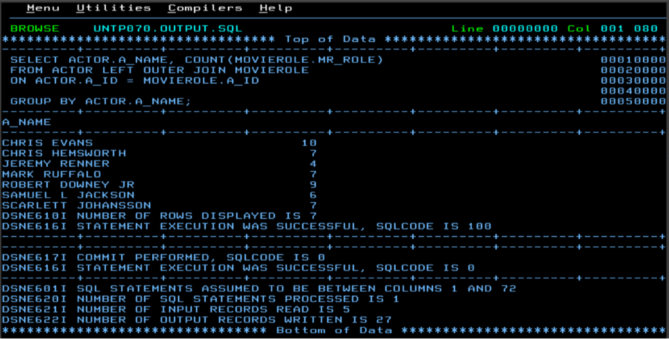Open the Utilities menu
Screen dimensions: 669x339
[x=113, y=8]
